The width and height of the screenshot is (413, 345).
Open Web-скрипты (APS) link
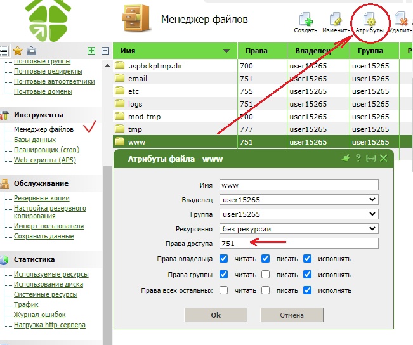pos(45,160)
